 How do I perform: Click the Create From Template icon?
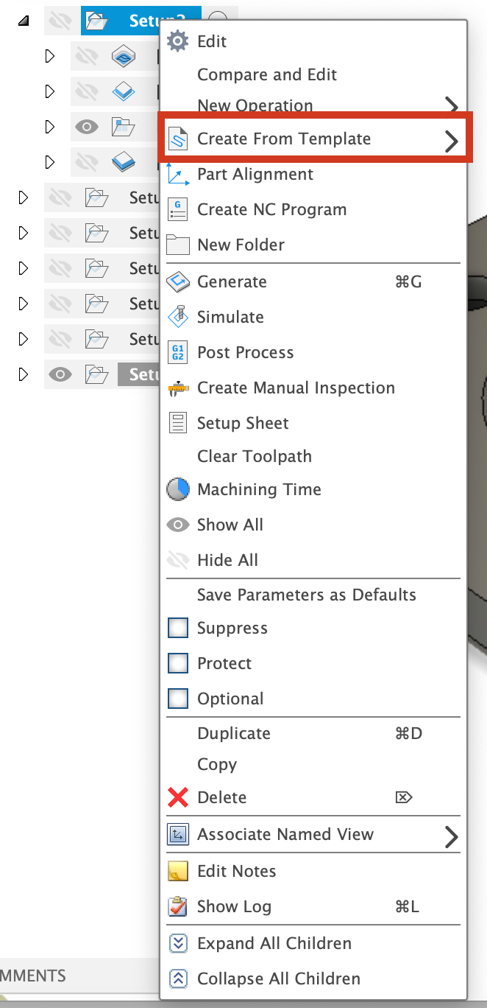click(x=177, y=138)
